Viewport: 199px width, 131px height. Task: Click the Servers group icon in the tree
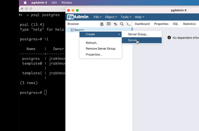tap(72, 30)
